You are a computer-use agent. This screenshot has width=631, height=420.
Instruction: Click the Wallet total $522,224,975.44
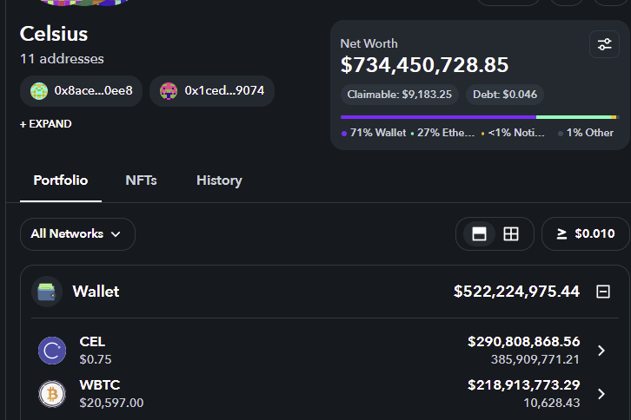point(517,292)
